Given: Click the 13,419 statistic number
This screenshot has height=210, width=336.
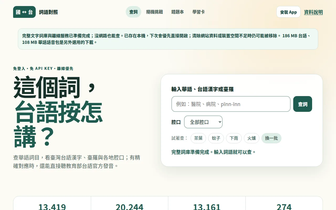Looking at the screenshot, I should tap(52, 207).
